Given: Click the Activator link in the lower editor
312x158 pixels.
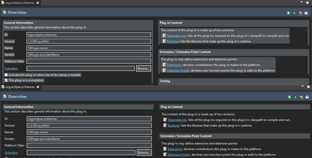Looking at the screenshot, I should [x=11, y=153].
